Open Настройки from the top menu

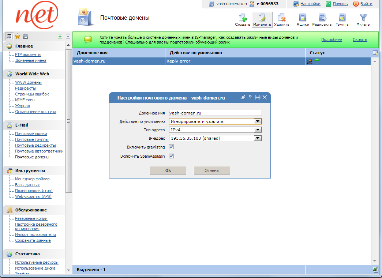(x=308, y=4)
